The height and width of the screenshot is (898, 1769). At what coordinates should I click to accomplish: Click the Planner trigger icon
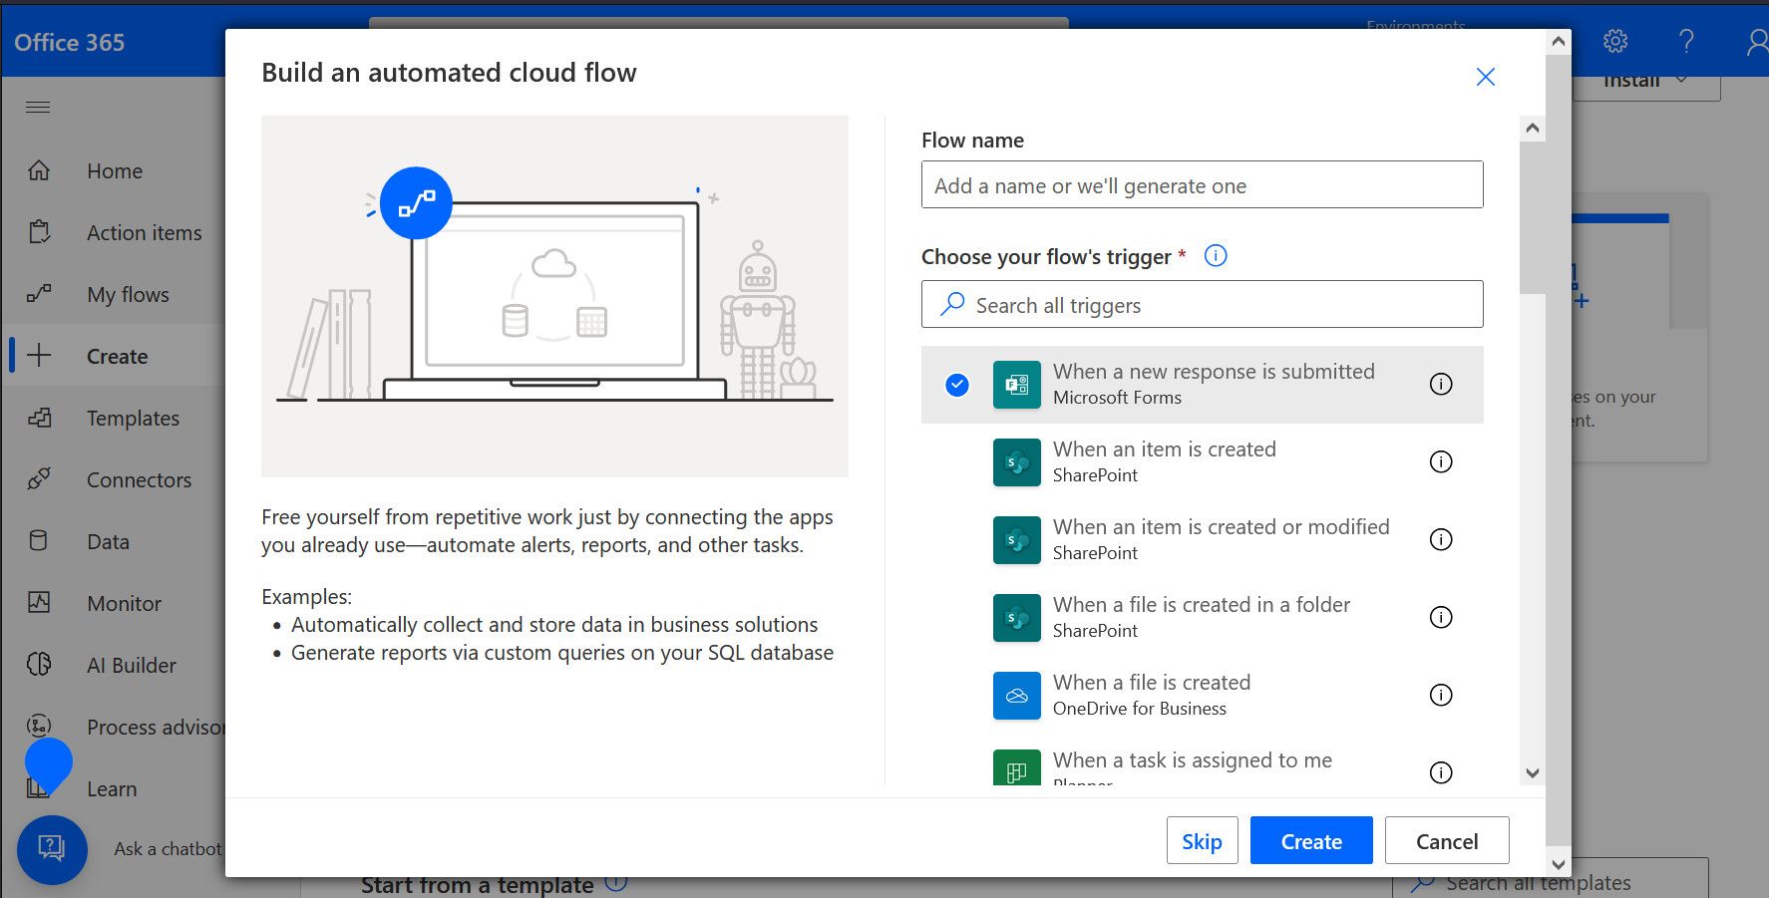1016,769
